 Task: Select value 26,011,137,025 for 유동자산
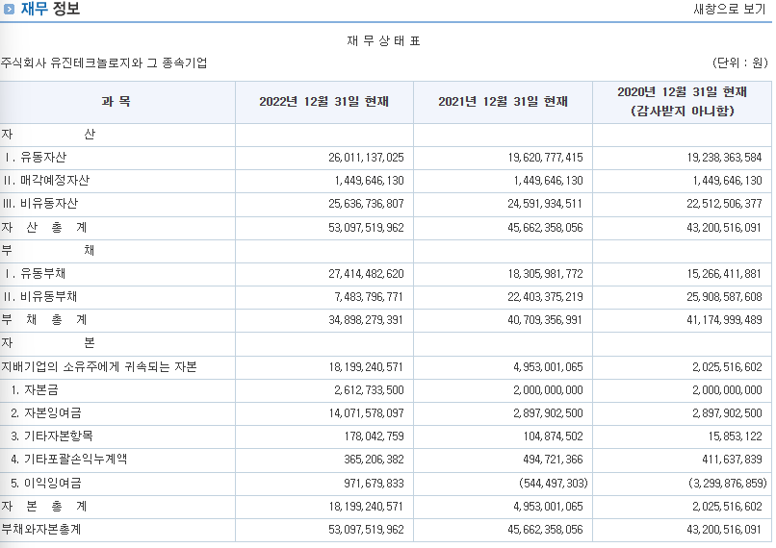[x=366, y=158]
